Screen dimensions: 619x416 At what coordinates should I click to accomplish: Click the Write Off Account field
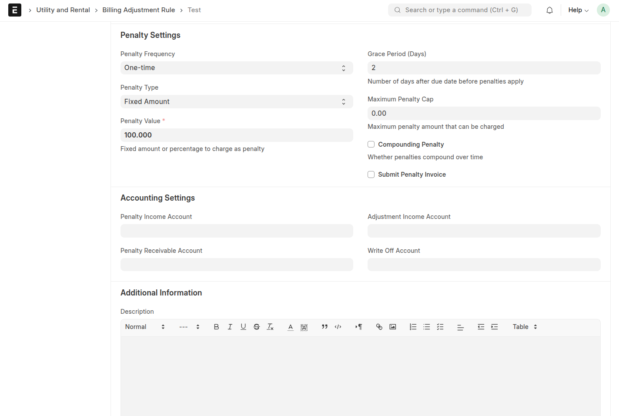pos(484,265)
